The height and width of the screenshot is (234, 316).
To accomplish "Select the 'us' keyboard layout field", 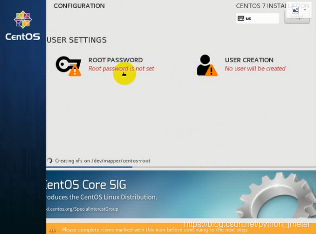I will (257, 19).
